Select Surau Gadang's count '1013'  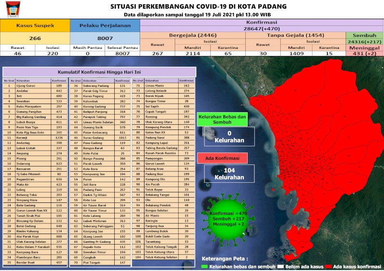click(x=122, y=138)
